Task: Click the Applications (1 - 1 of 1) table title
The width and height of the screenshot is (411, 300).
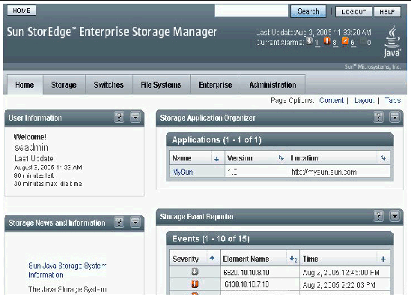Action: (x=216, y=139)
